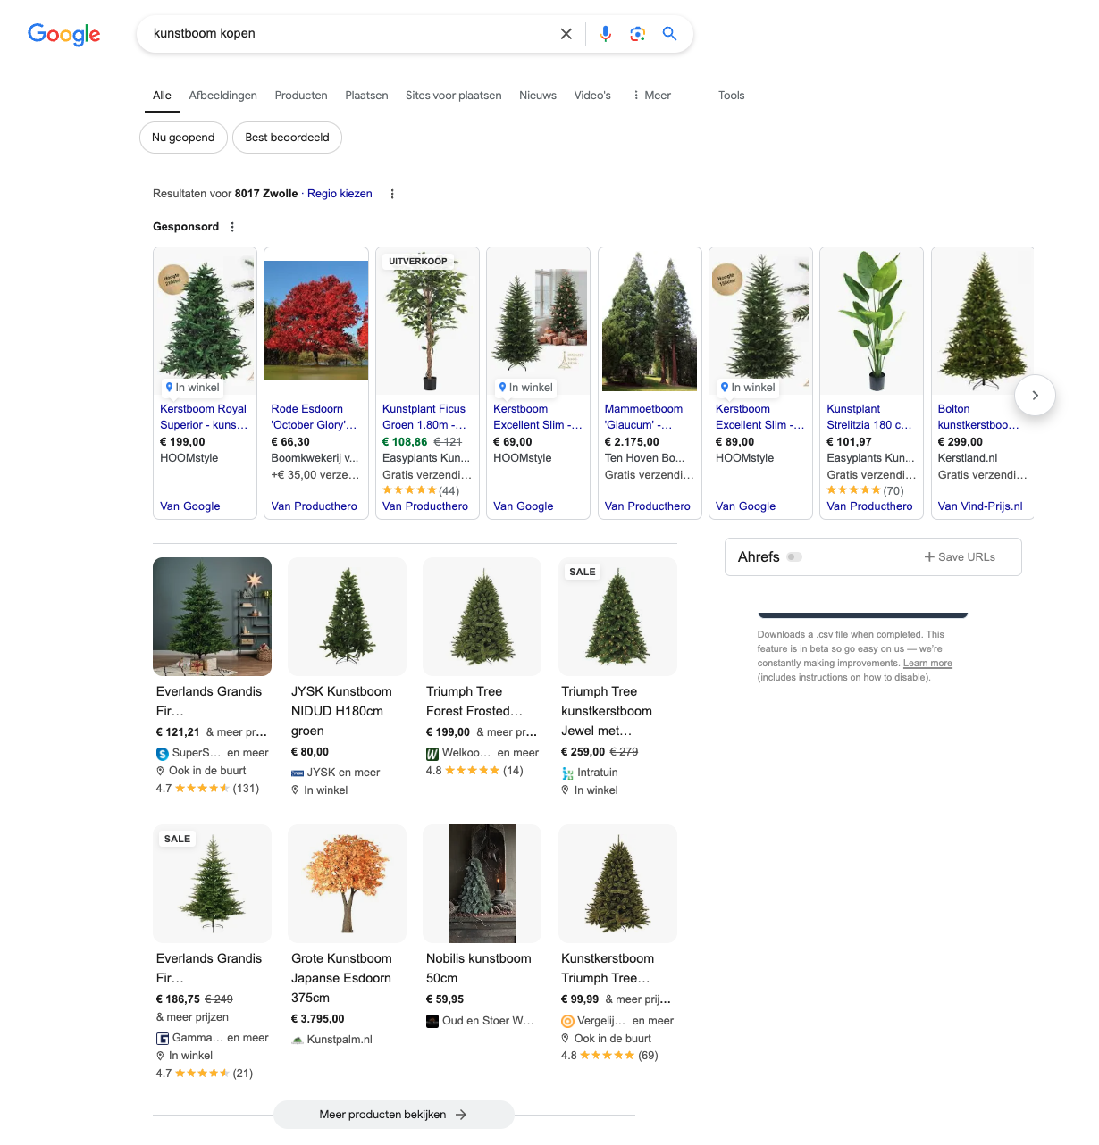Click the plus icon for Save URLs
Screen dimensions: 1099x1145
pos(929,556)
